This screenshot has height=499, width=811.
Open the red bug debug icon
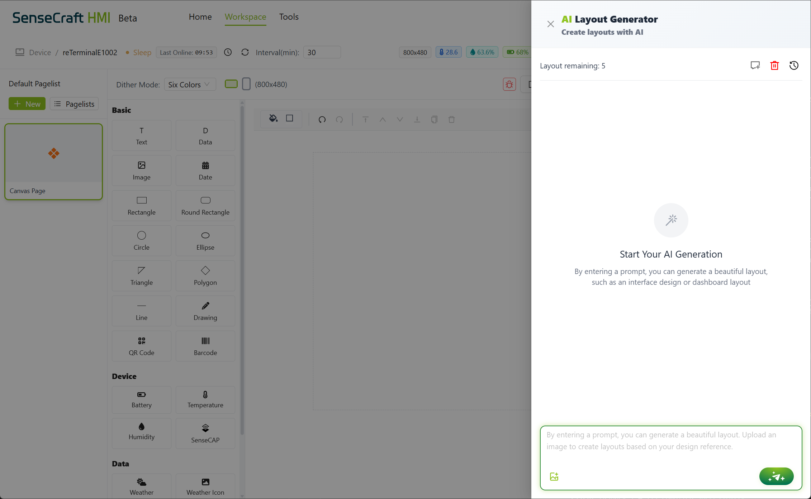pos(509,85)
